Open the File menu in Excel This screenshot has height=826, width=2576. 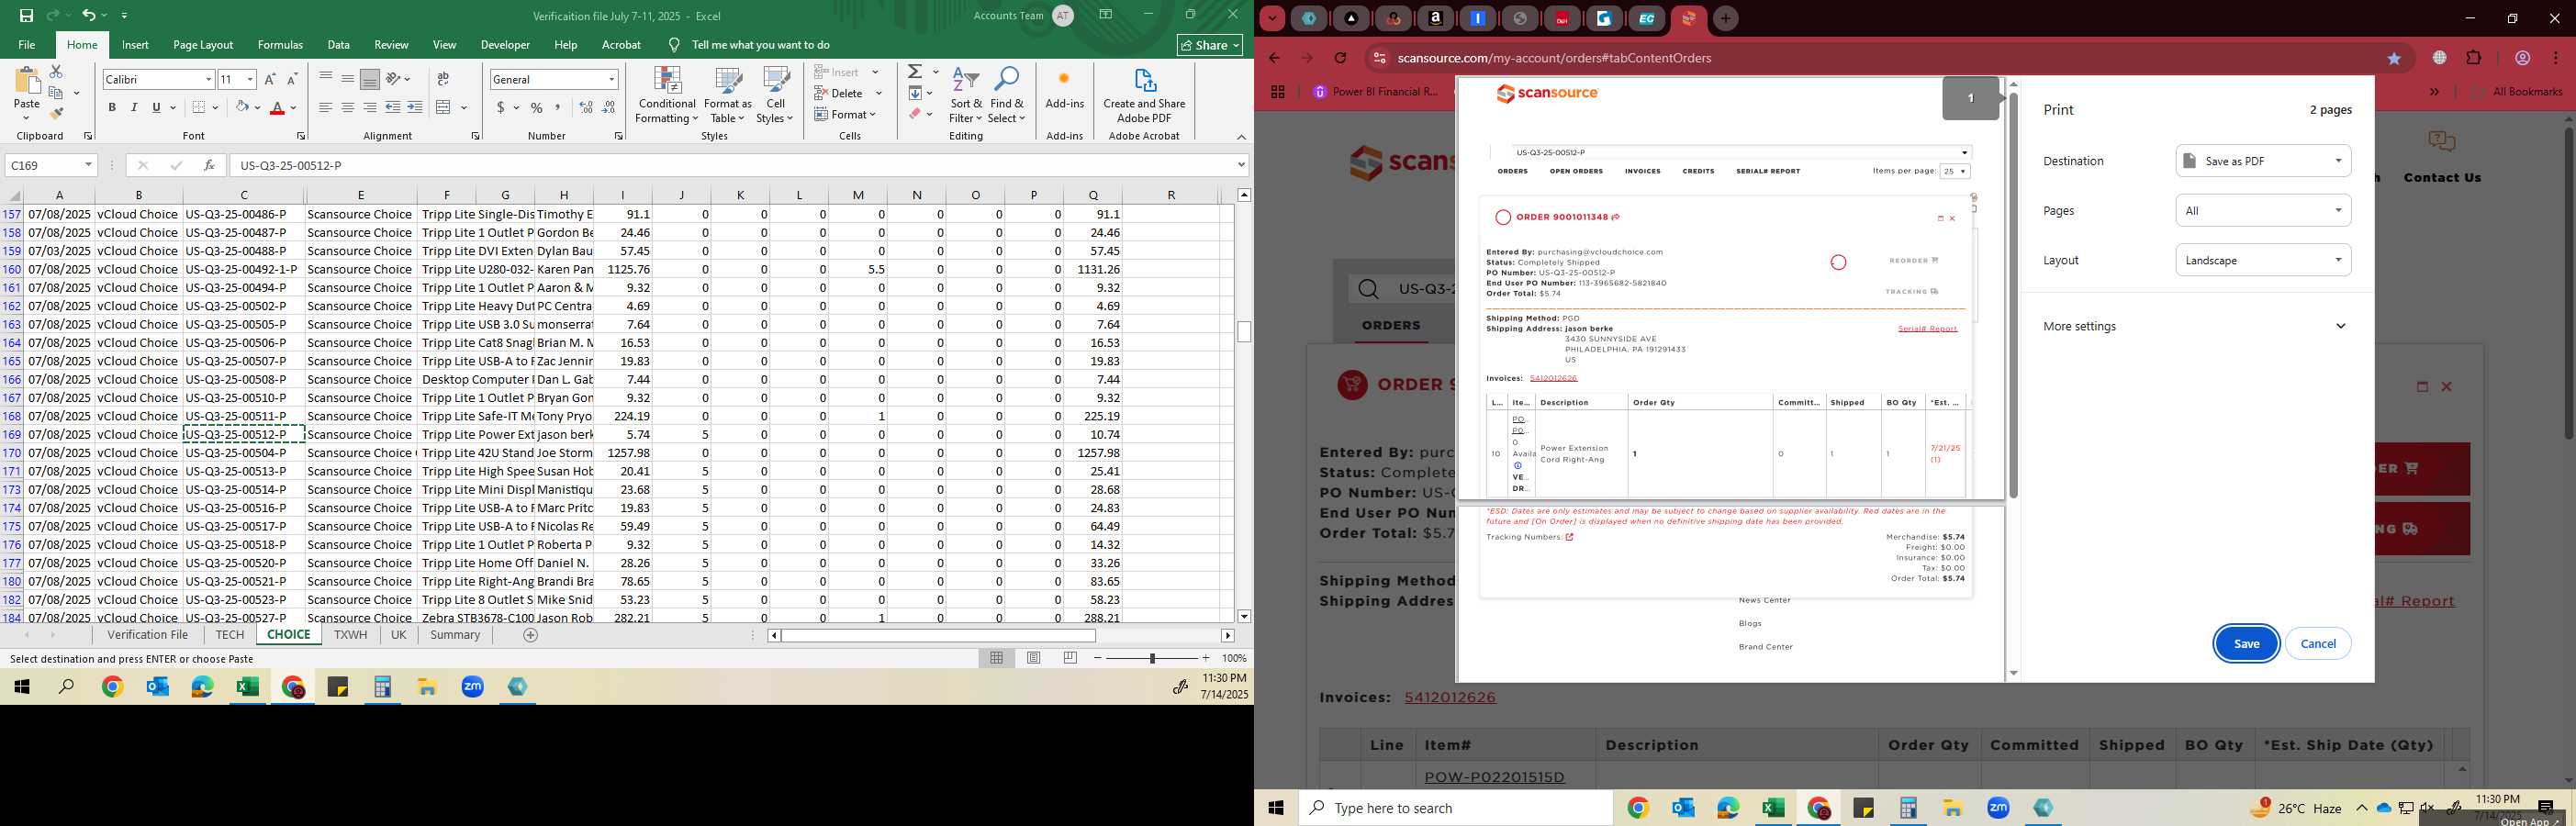27,45
